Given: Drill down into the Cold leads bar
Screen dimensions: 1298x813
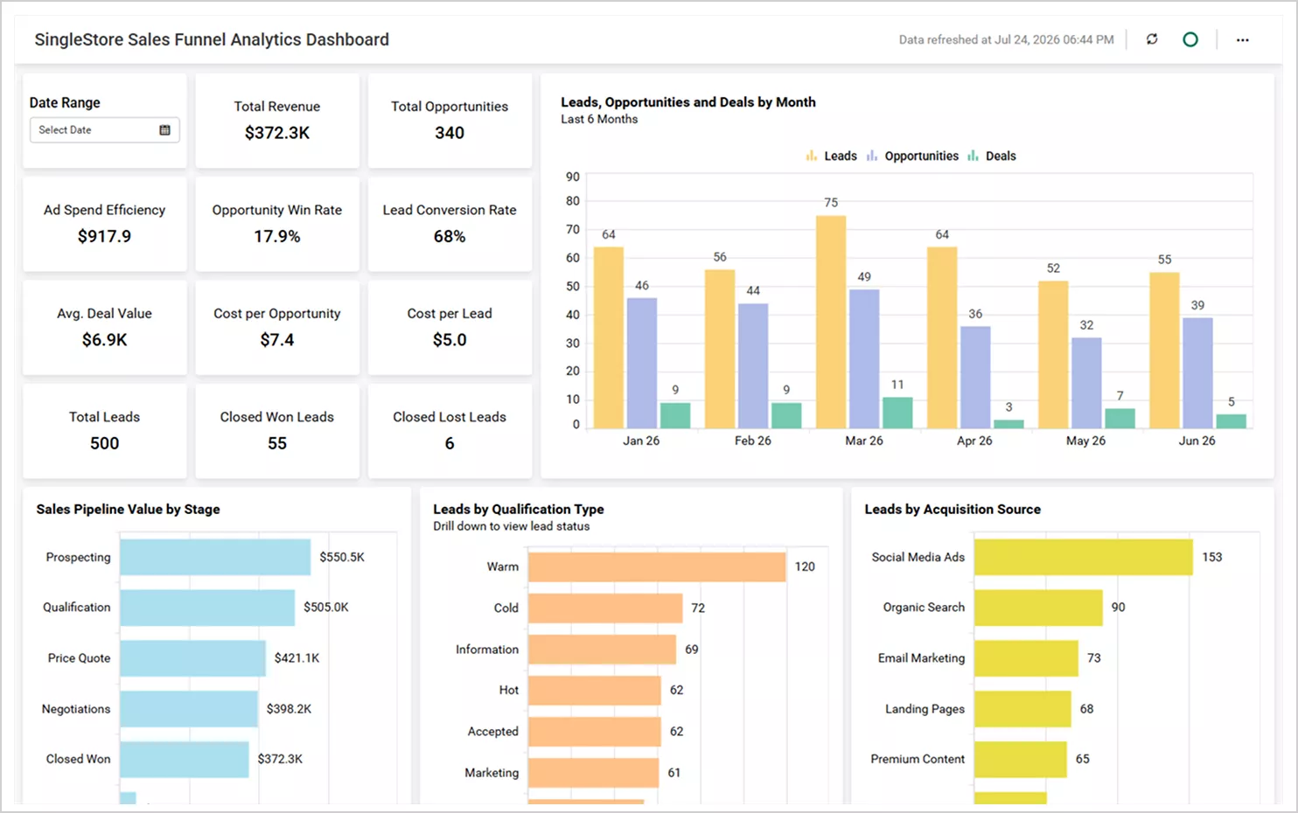Looking at the screenshot, I should [x=605, y=608].
